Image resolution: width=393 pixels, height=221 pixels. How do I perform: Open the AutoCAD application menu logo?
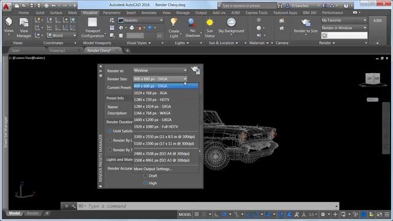click(6, 6)
